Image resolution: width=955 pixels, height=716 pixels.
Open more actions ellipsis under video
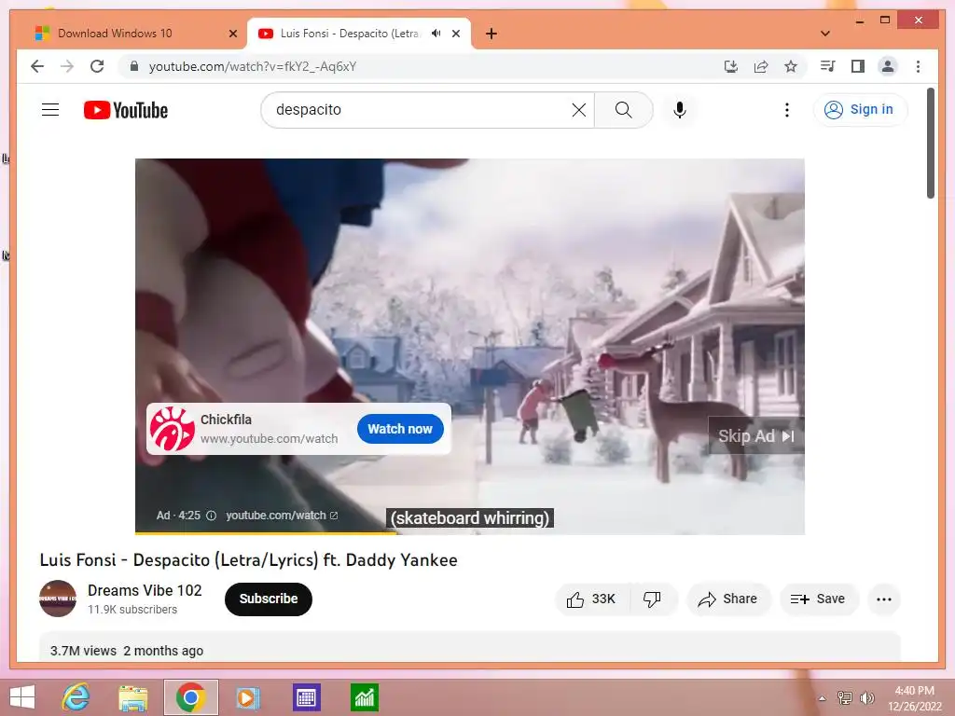coord(884,599)
